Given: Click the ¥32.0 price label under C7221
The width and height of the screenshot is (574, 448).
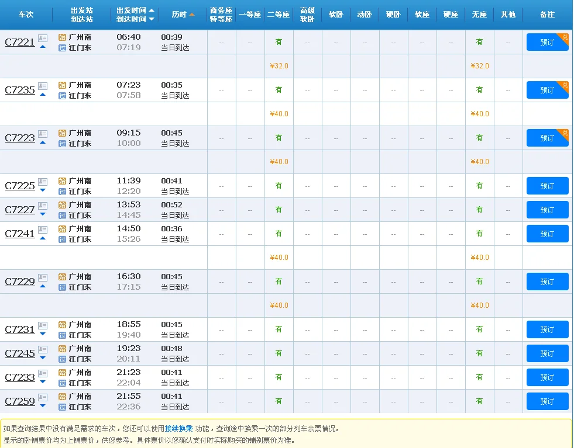Looking at the screenshot, I should [279, 66].
